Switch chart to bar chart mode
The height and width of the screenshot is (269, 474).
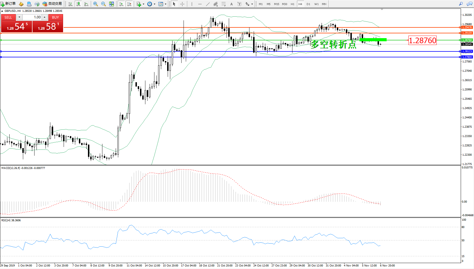70,4
